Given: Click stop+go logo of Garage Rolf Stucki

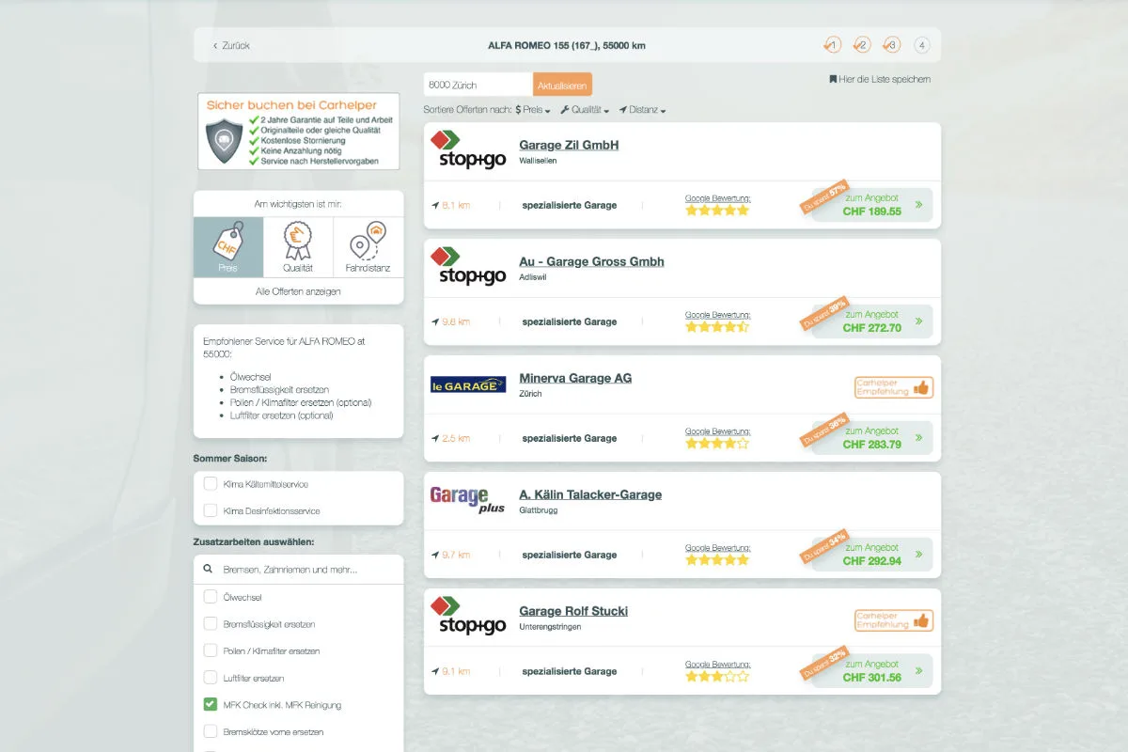Looking at the screenshot, I should click(x=468, y=616).
